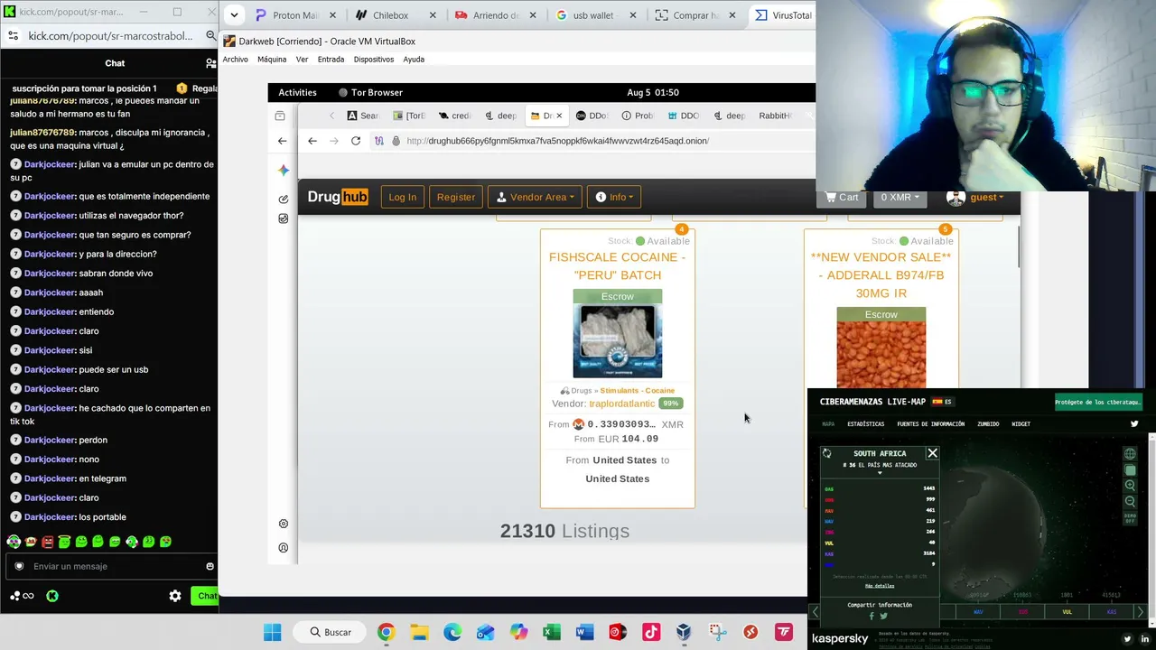Open the Info dropdown in site header

pos(614,197)
